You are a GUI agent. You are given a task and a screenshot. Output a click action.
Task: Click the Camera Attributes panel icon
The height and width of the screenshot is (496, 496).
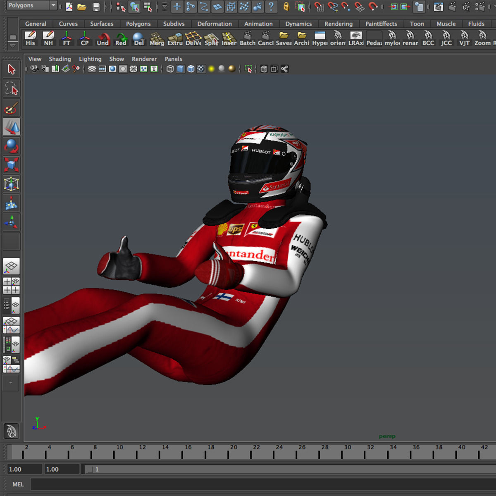(45, 69)
